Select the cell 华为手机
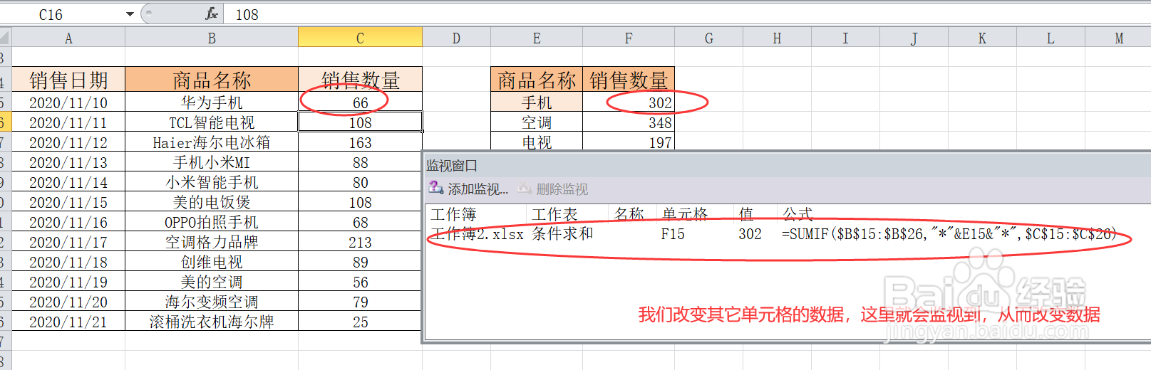1151x370 pixels. click(x=212, y=102)
